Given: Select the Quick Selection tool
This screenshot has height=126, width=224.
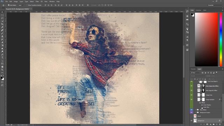Looking at the screenshot, I should pyautogui.click(x=2, y=21).
